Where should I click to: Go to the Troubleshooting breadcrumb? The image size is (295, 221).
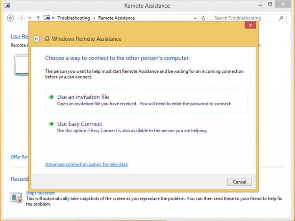(74, 18)
